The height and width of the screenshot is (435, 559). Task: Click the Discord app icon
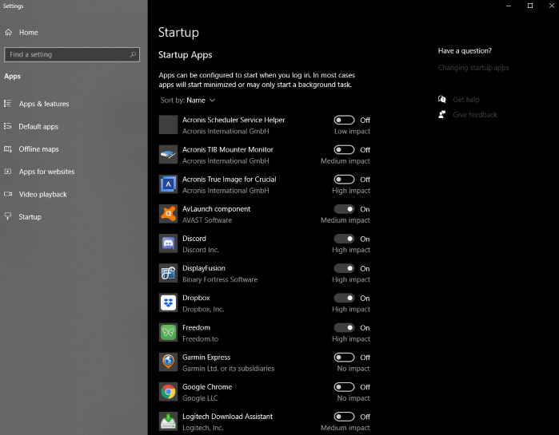pos(168,243)
